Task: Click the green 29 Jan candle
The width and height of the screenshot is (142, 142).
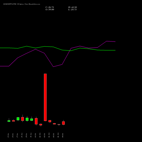Action: (27, 119)
